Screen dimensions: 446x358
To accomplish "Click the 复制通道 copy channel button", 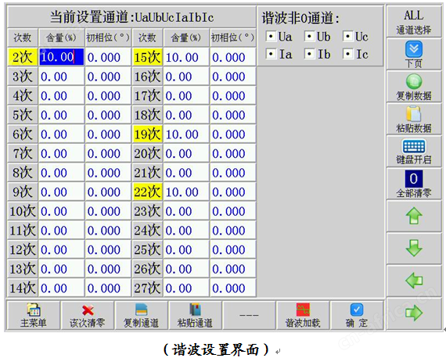I will [141, 315].
